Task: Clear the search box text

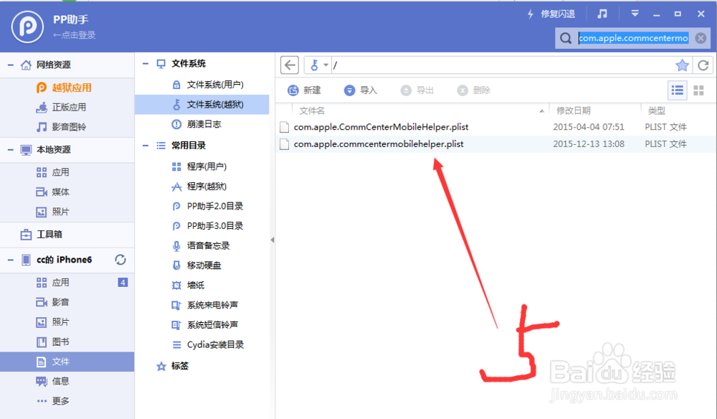Action: pos(701,38)
